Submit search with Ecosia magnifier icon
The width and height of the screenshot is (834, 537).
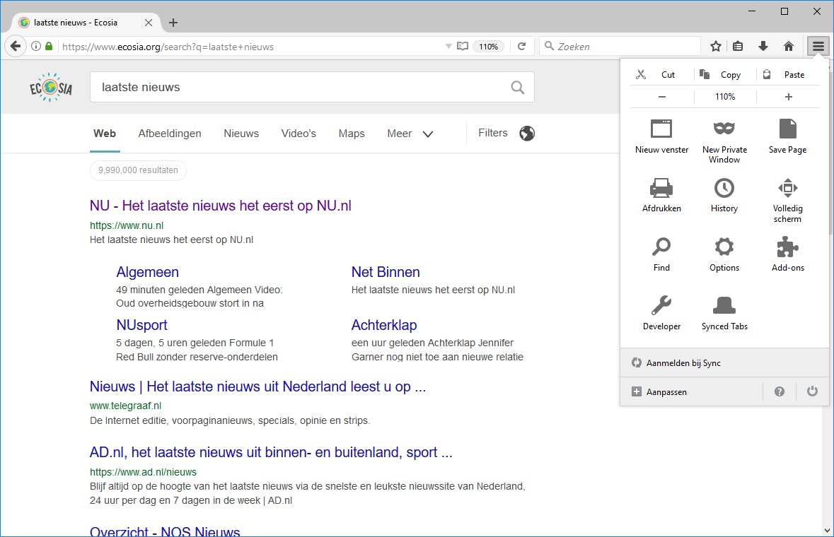[518, 87]
